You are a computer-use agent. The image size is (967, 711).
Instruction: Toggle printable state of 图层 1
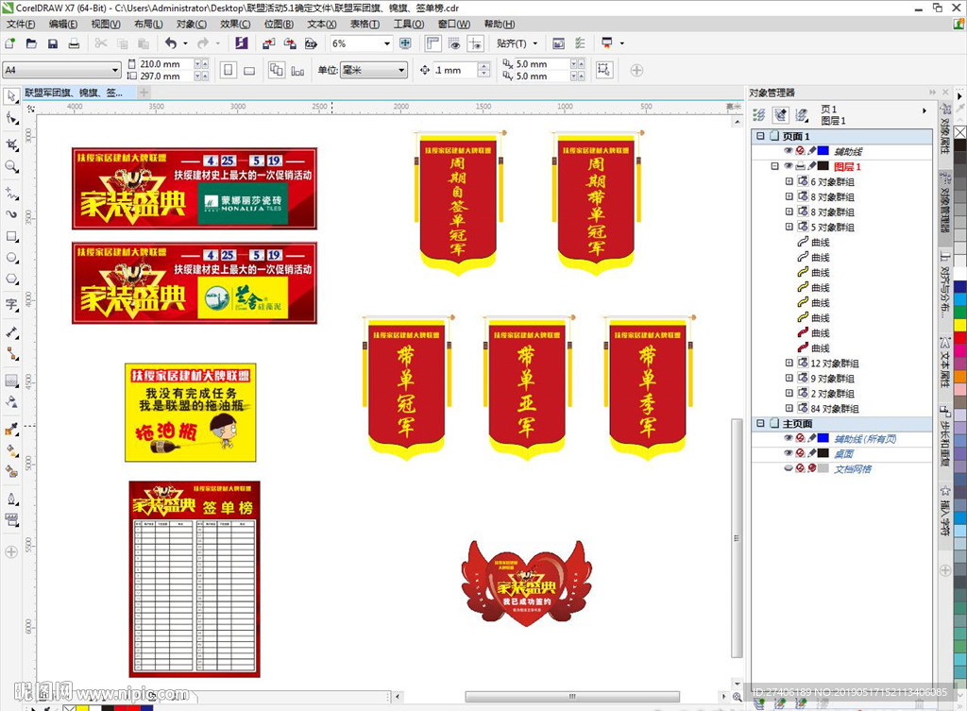click(x=800, y=166)
